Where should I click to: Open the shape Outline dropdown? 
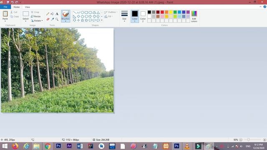click(111, 12)
